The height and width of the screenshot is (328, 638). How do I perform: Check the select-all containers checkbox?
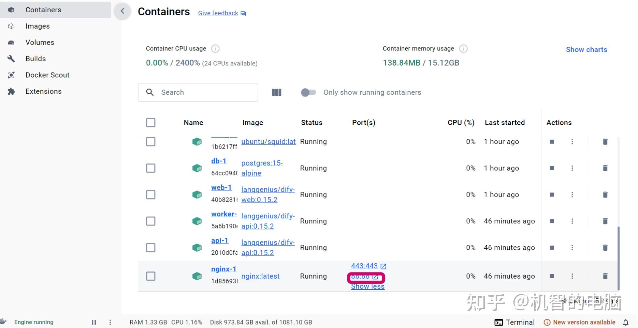tap(150, 123)
